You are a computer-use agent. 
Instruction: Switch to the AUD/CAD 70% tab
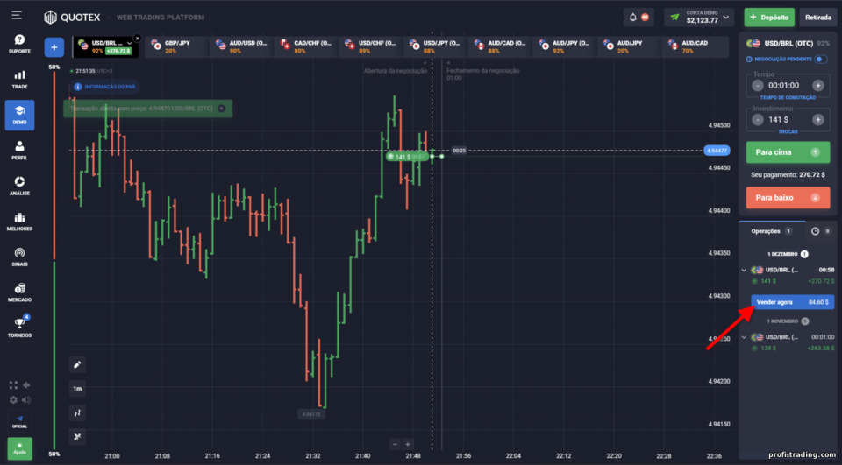[x=694, y=46]
